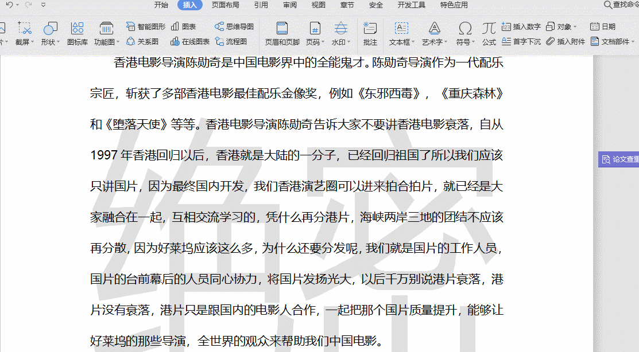This screenshot has height=352, width=639.
Task: Insert a 思维导图 mind map
Action: pyautogui.click(x=234, y=26)
